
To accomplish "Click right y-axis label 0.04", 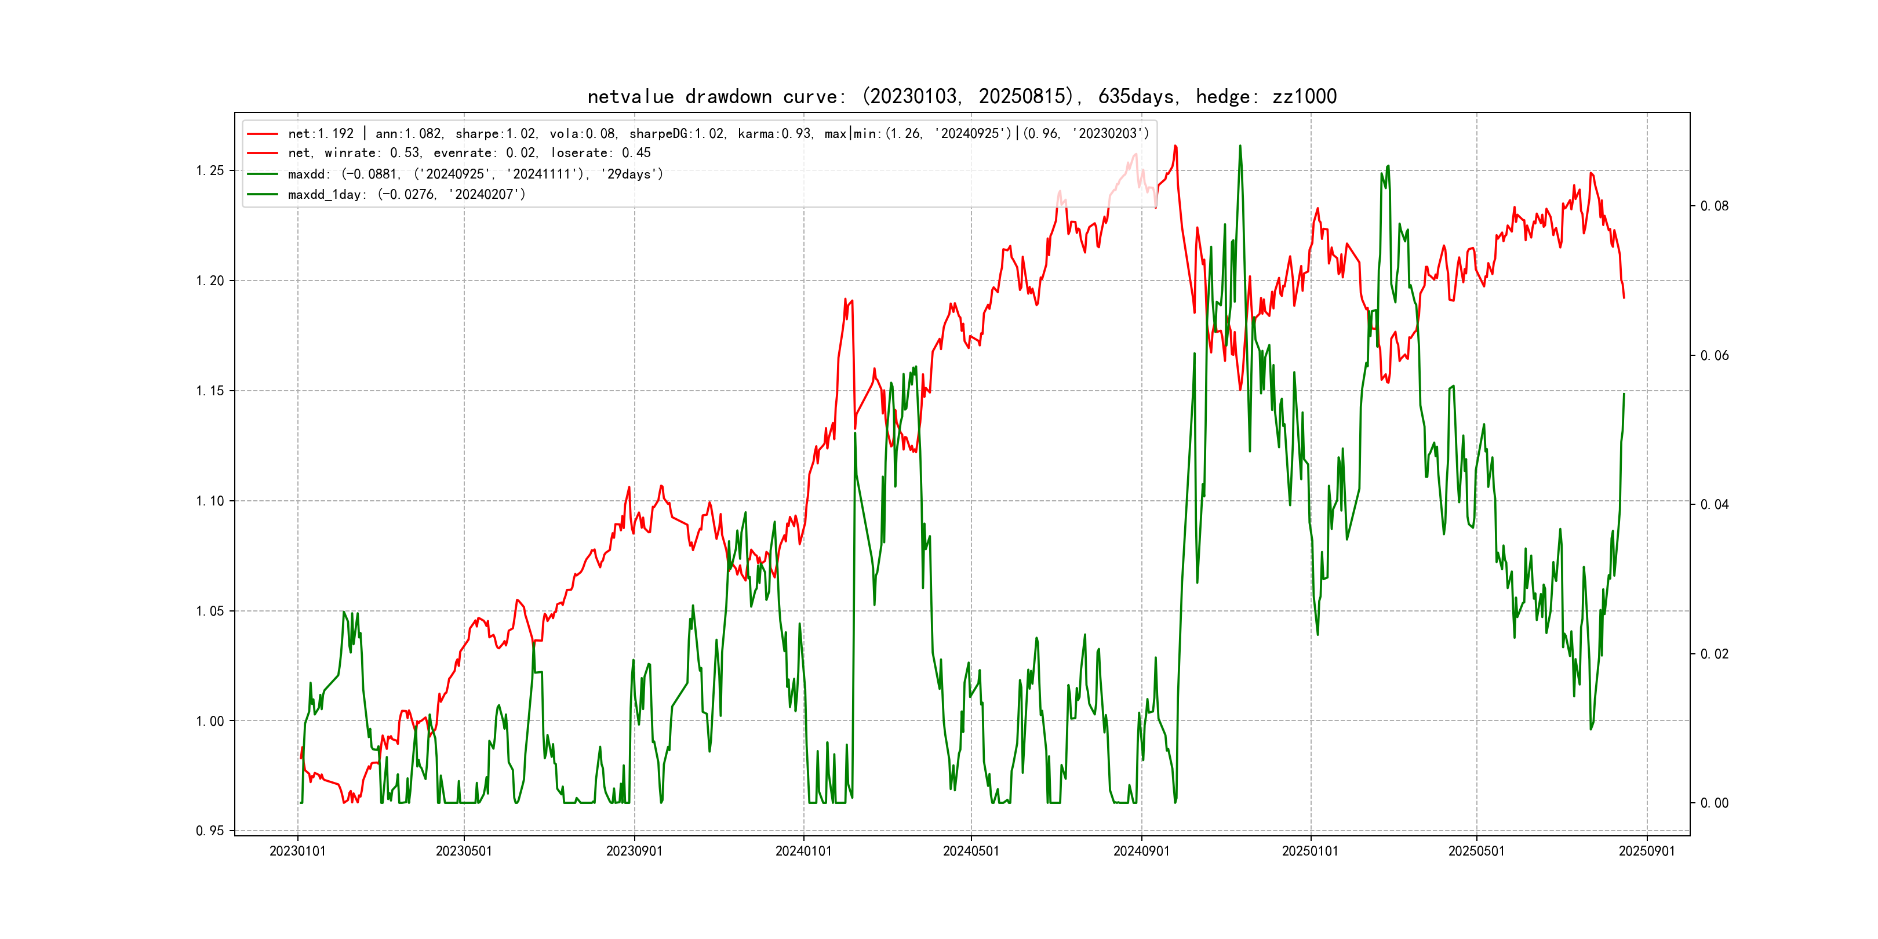I will click(1714, 504).
